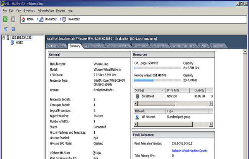Click the second Inventory host icon in breadcrumb
The image size is (249, 159).
coord(64,19)
